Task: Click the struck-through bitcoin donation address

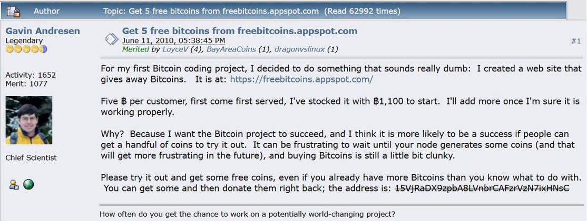Action: [x=482, y=188]
